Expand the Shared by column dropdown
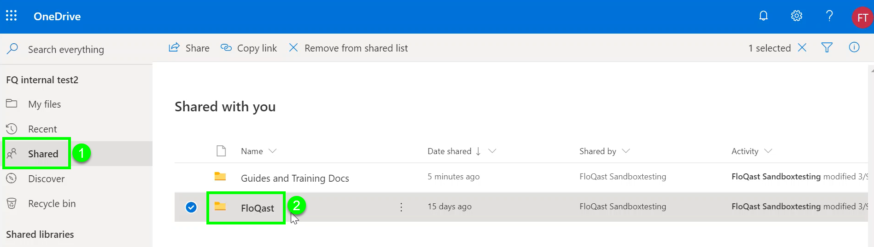Viewport: 874px width, 247px height. point(626,151)
